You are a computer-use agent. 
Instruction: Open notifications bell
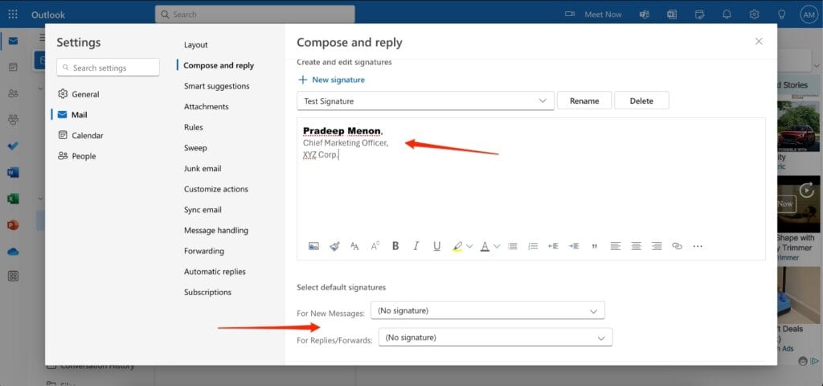coord(727,14)
